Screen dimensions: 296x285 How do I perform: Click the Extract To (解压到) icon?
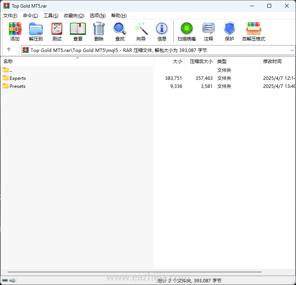pos(36,29)
